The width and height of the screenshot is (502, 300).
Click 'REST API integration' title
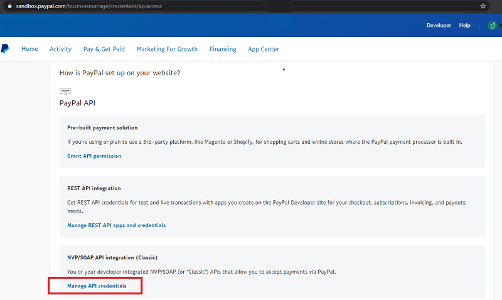tap(93, 188)
